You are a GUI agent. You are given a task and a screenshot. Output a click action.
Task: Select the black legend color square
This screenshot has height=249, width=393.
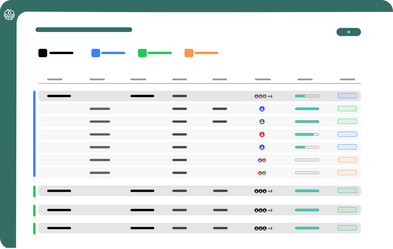[x=43, y=53]
